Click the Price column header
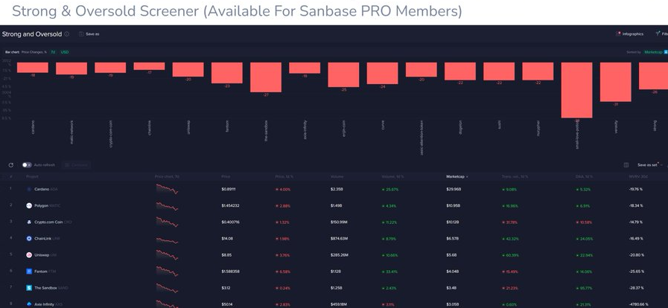This screenshot has height=308, width=668. click(x=226, y=176)
